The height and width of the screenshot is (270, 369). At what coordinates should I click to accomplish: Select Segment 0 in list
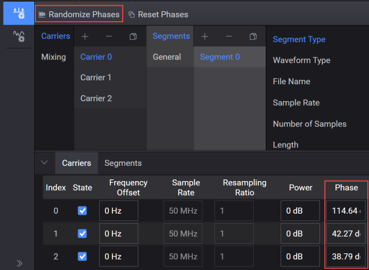click(x=230, y=57)
